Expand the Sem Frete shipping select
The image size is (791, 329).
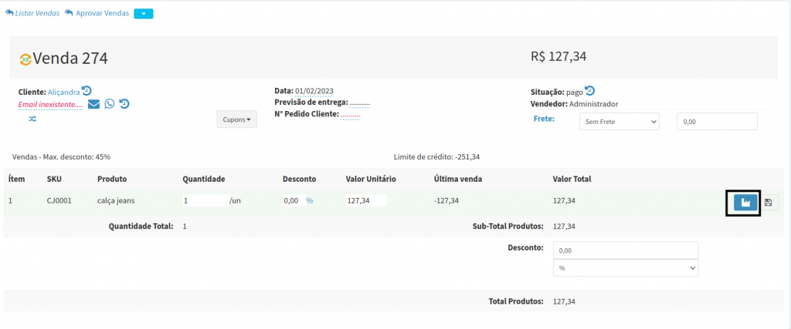pyautogui.click(x=619, y=122)
